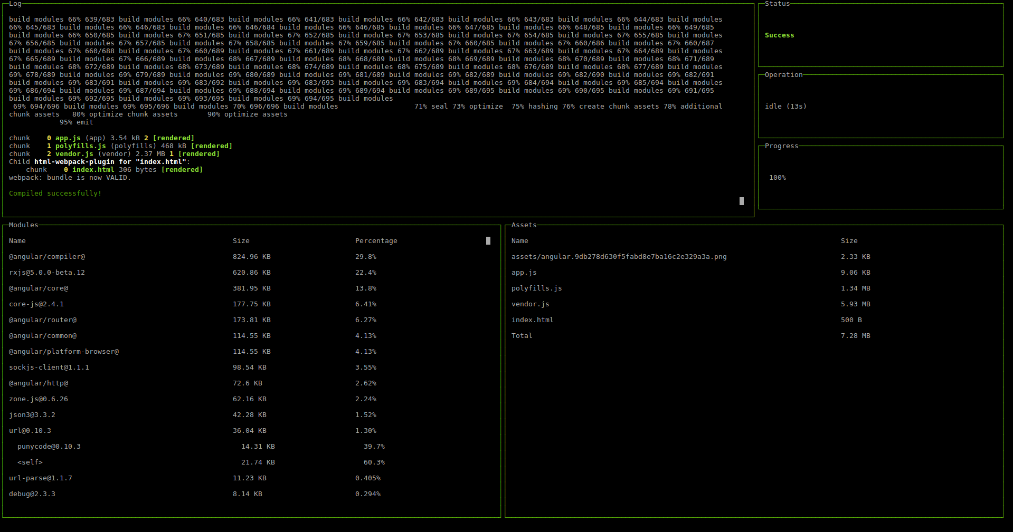This screenshot has height=532, width=1013.
Task: Click the Compiled successfully! message
Action: click(55, 194)
